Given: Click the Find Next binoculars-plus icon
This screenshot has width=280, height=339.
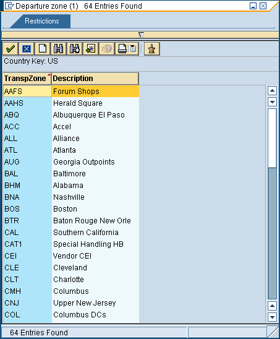Looking at the screenshot, I should click(75, 49).
